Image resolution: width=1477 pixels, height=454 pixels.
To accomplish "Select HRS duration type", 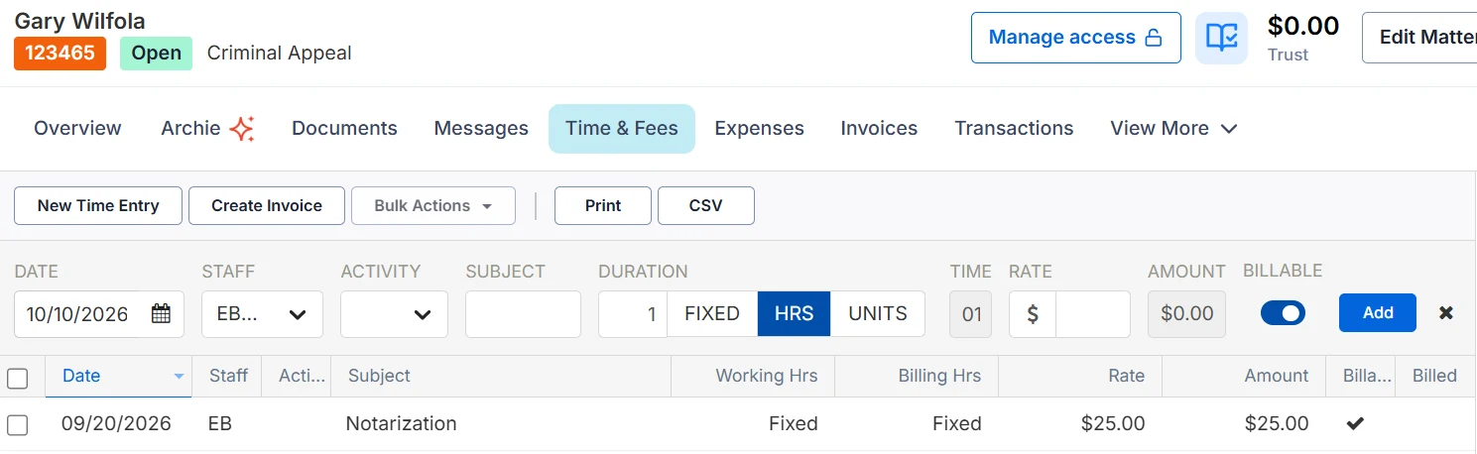I will [x=795, y=313].
